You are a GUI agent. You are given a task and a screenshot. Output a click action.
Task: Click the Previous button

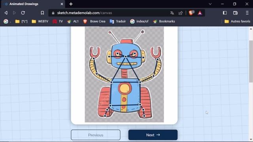pyautogui.click(x=96, y=135)
